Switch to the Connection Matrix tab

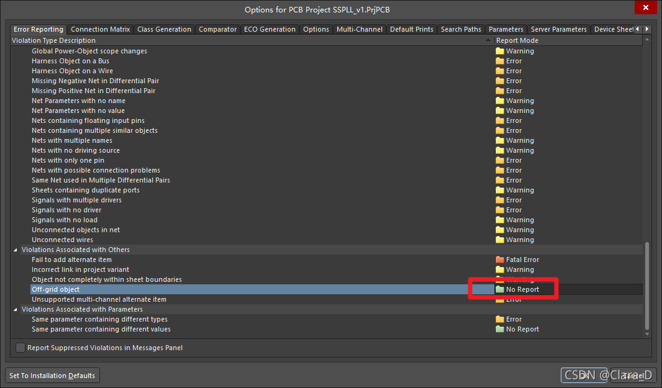(100, 29)
